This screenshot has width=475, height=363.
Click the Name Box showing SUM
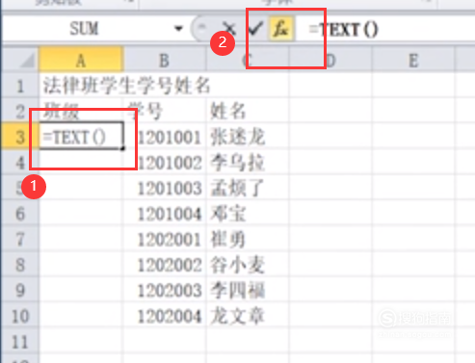coord(84,29)
